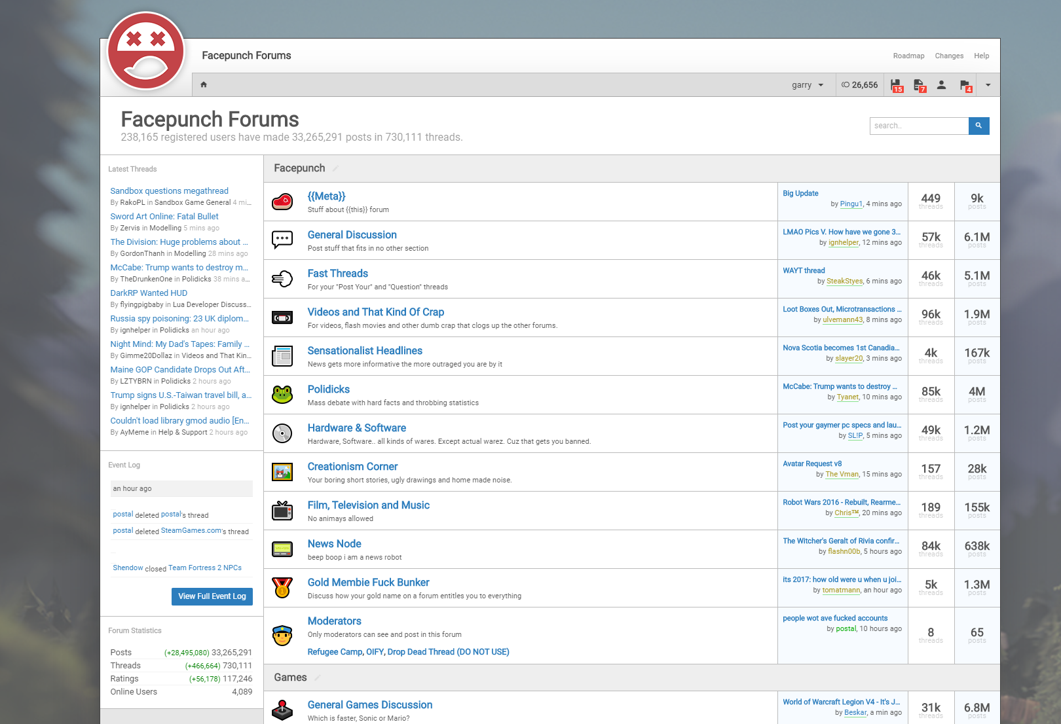Click the edit pencil next to Facepunch category

[335, 168]
